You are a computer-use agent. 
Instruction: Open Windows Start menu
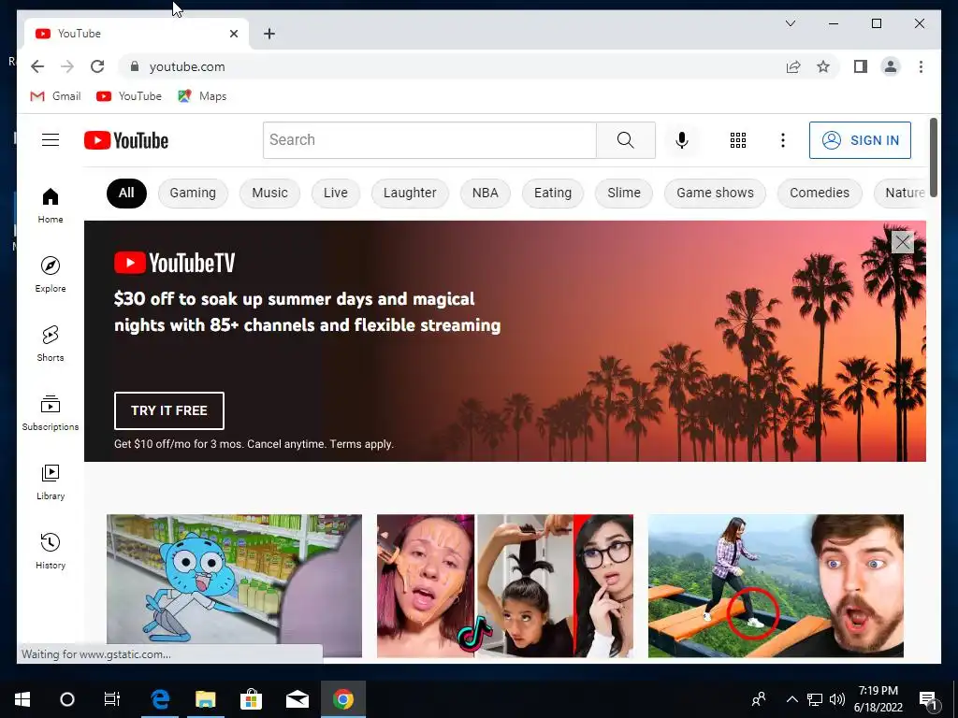click(22, 699)
